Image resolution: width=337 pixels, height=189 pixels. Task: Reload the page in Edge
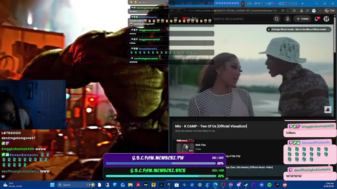[179, 10]
